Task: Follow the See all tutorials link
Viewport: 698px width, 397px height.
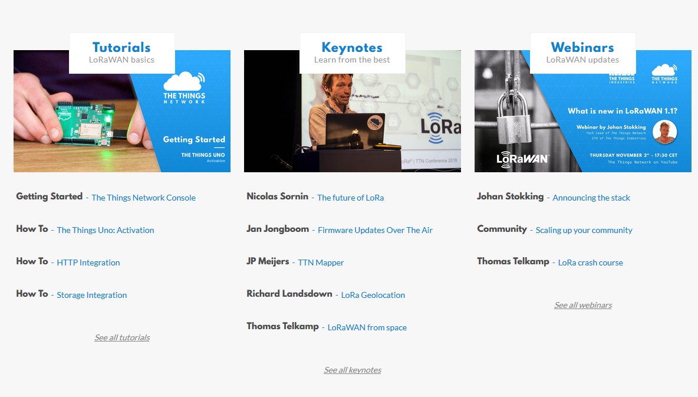Action: point(122,338)
